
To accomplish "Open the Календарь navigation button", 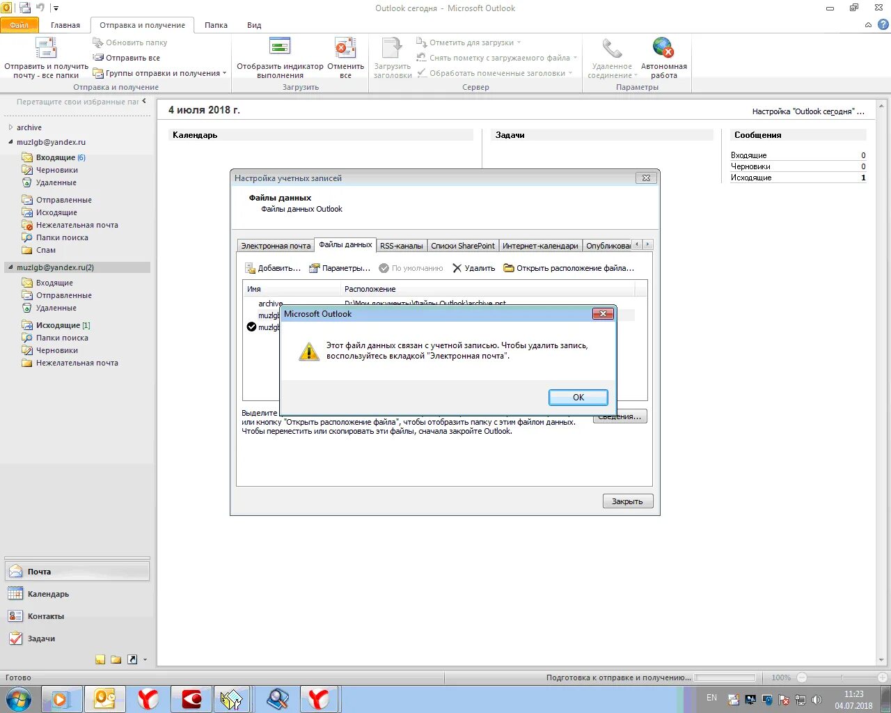I will coord(77,594).
